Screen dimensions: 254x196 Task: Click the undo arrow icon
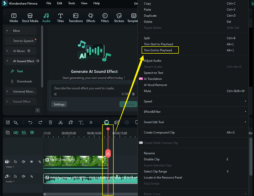click(x=30, y=122)
